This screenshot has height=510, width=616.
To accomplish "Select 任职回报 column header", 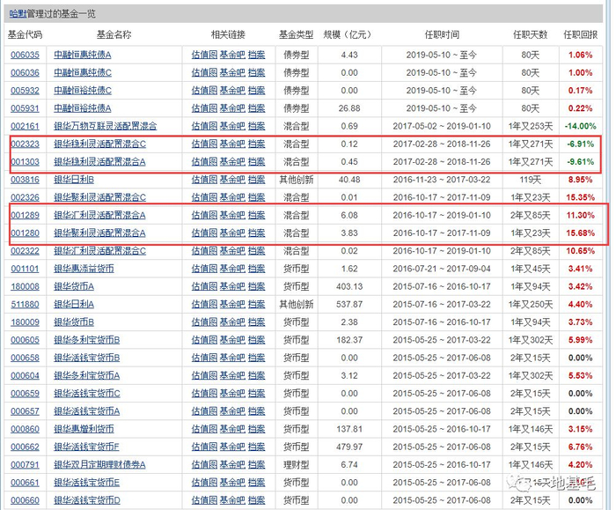I will (581, 34).
